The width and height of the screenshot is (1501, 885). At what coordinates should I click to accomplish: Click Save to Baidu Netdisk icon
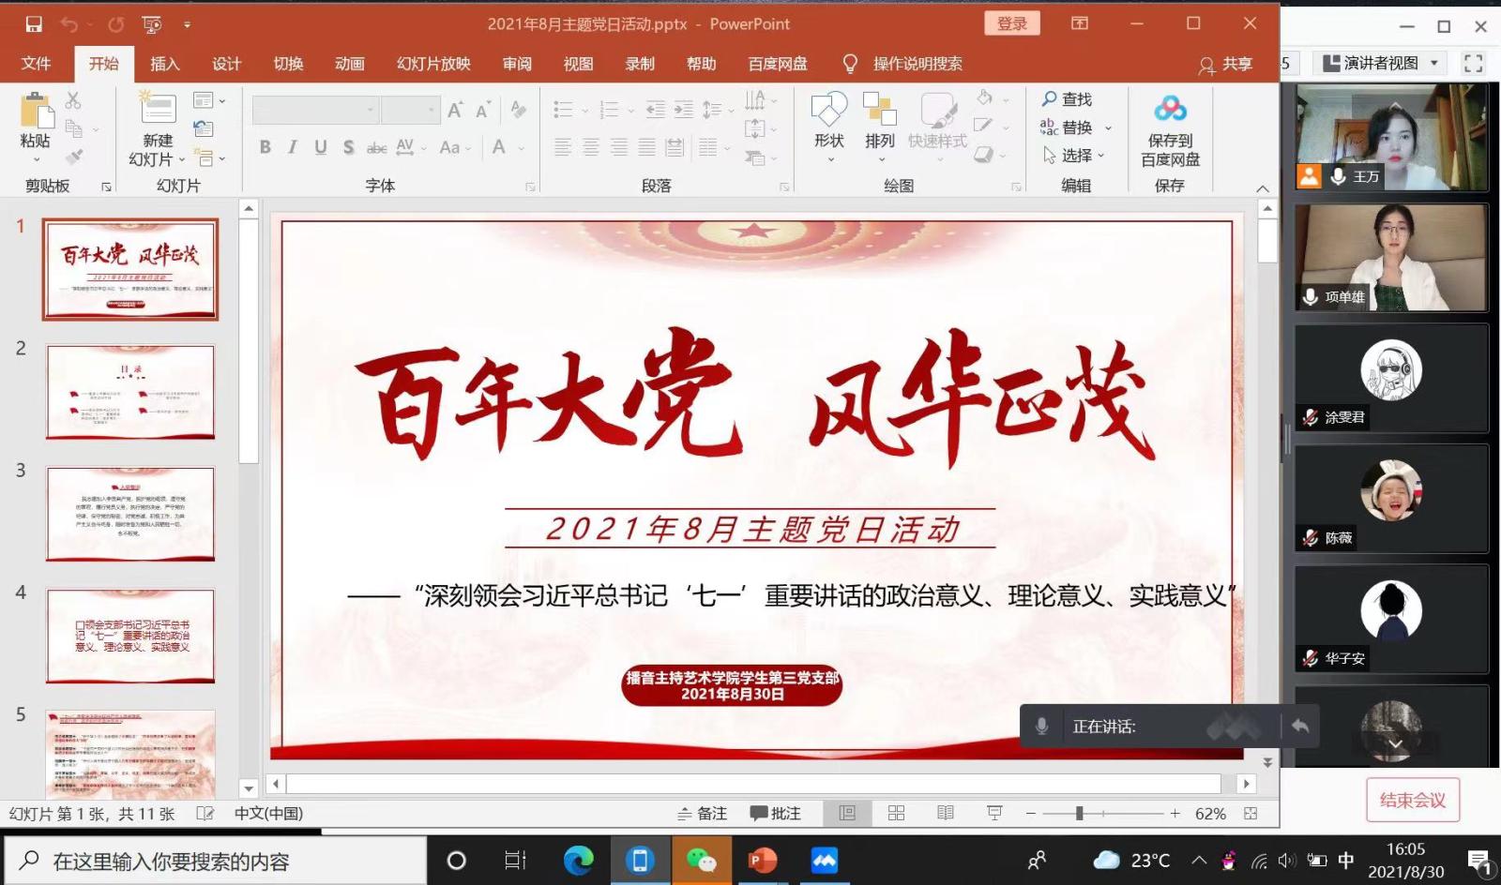point(1170,110)
